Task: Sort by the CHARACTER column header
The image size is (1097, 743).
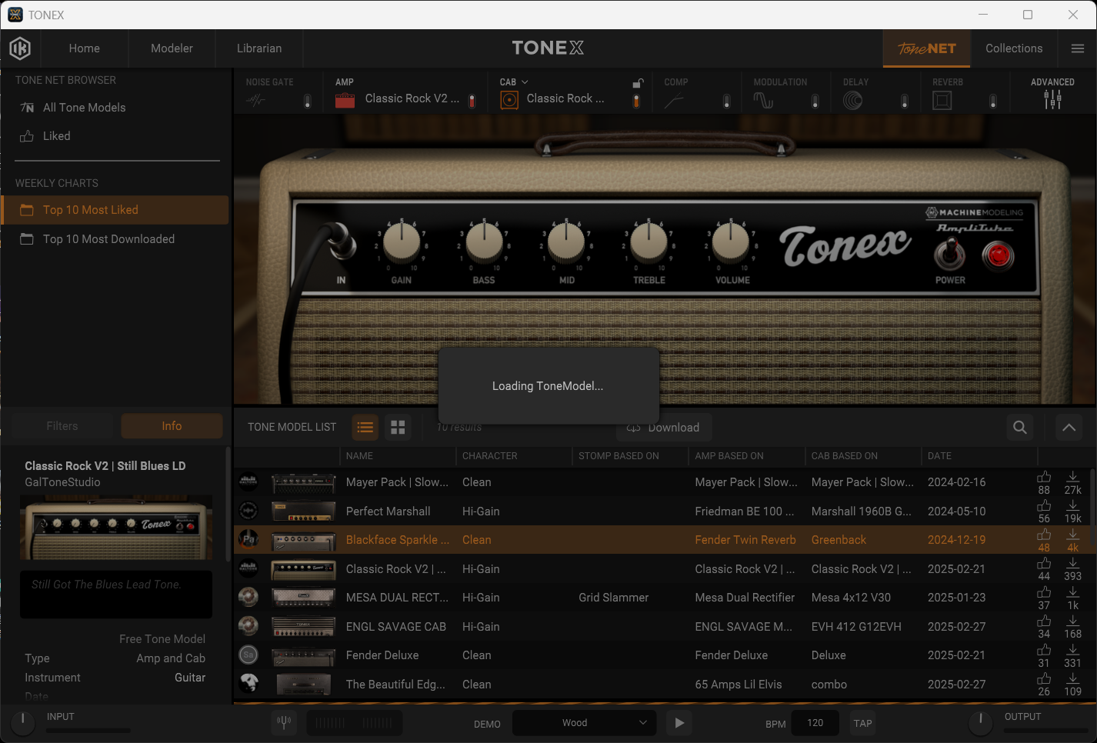Action: (489, 456)
